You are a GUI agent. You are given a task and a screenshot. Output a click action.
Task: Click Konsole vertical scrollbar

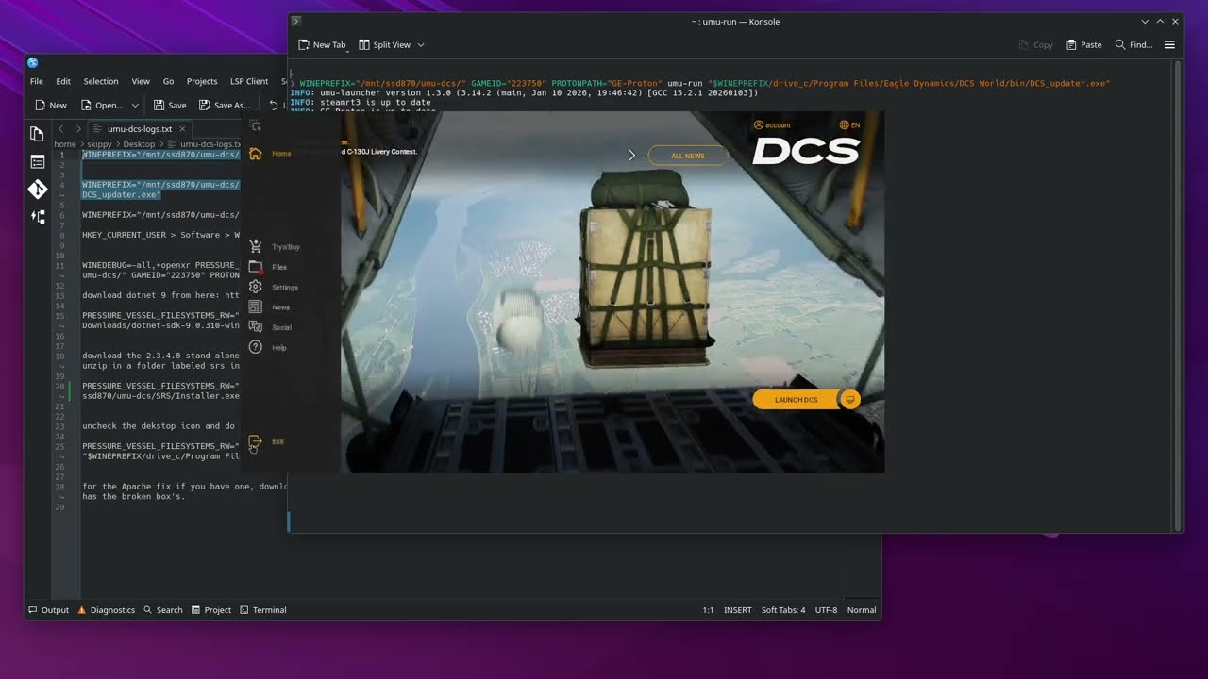(1177, 296)
